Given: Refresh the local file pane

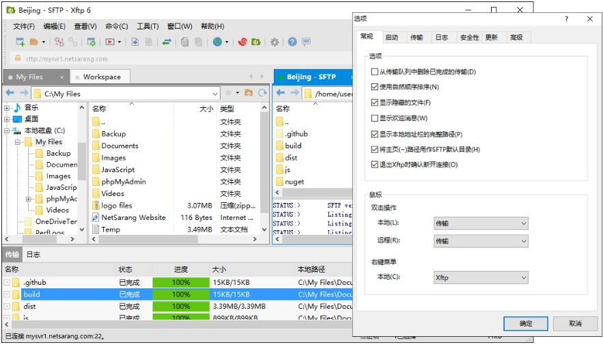Looking at the screenshot, I should pyautogui.click(x=262, y=93).
